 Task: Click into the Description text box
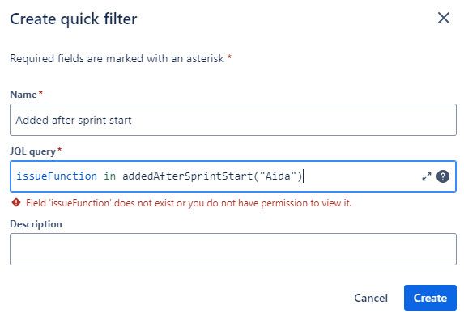click(x=233, y=249)
